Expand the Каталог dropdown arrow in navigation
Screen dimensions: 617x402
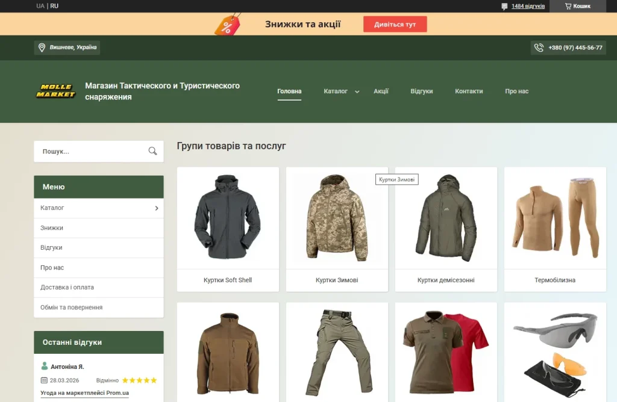pos(357,91)
